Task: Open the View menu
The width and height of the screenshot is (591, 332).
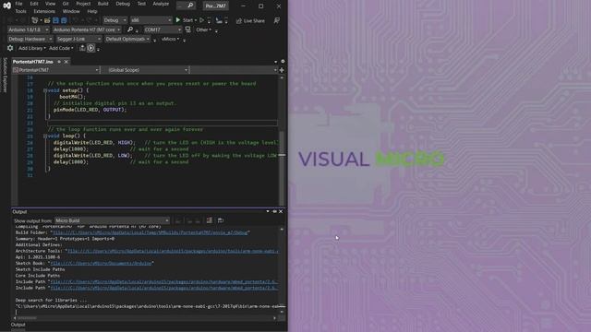Action: click(50, 4)
